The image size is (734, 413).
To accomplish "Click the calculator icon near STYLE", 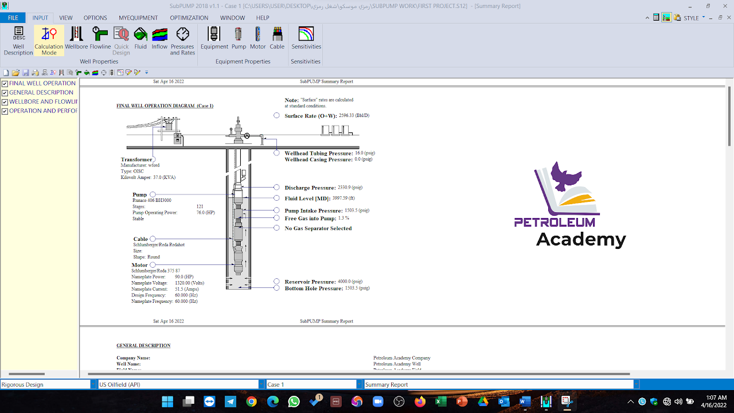I will click(656, 18).
